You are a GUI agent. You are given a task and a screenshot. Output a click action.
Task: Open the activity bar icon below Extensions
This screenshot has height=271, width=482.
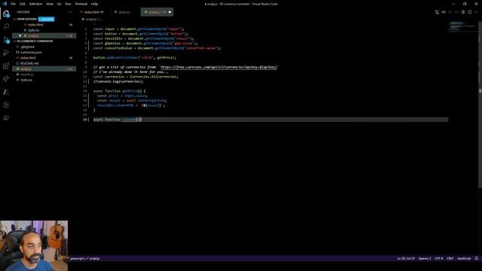point(6,79)
